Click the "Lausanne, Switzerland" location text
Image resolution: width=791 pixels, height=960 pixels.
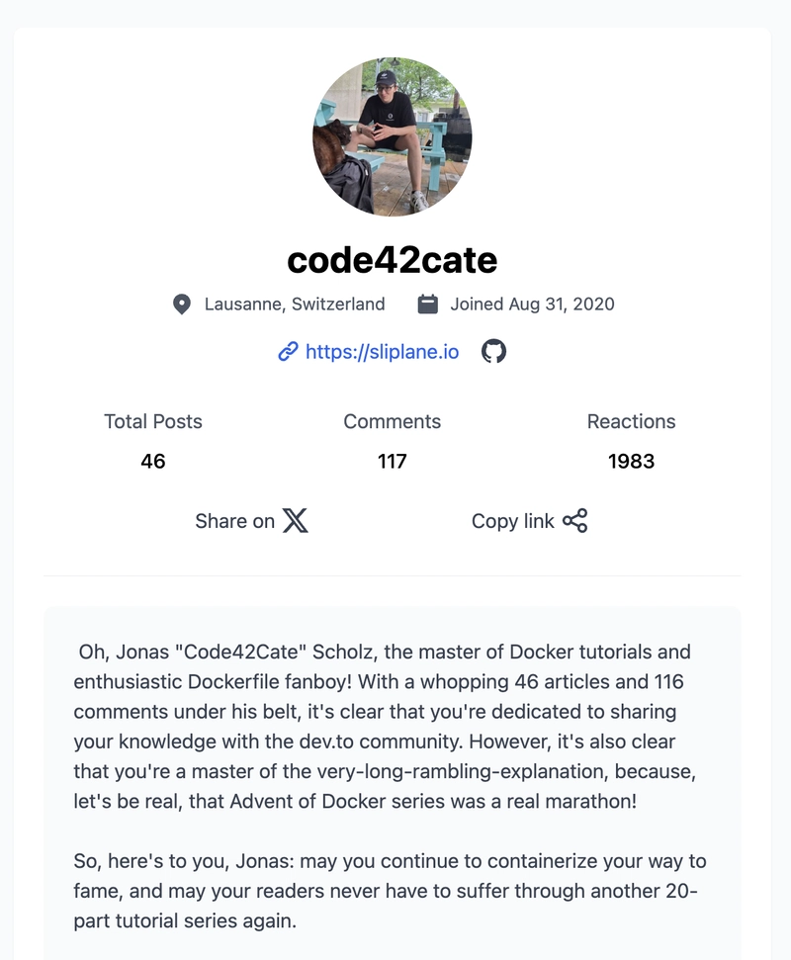295,304
